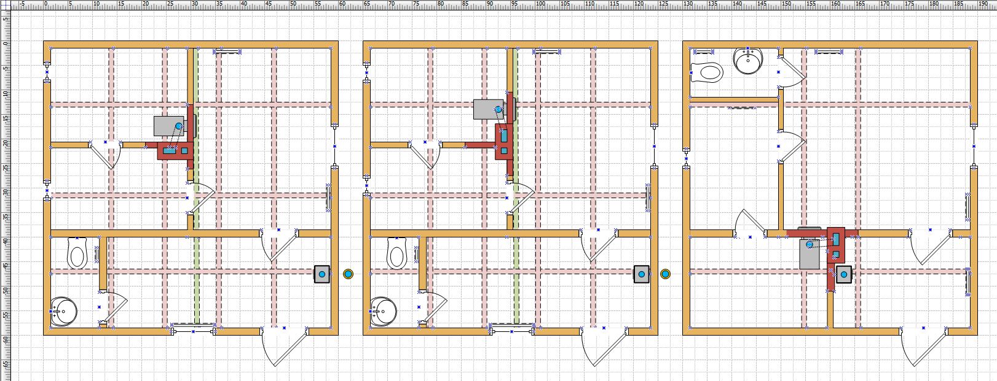Viewport: 997px width, 381px height.
Task: Select the gray box with blue circle, left plan
Action: coord(321,274)
